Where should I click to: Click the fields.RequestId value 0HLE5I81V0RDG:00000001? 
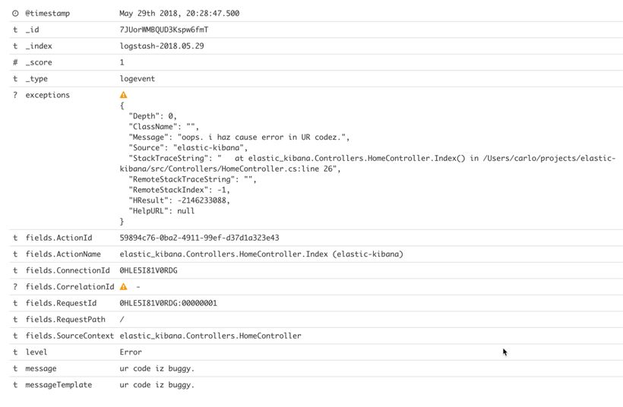point(168,303)
